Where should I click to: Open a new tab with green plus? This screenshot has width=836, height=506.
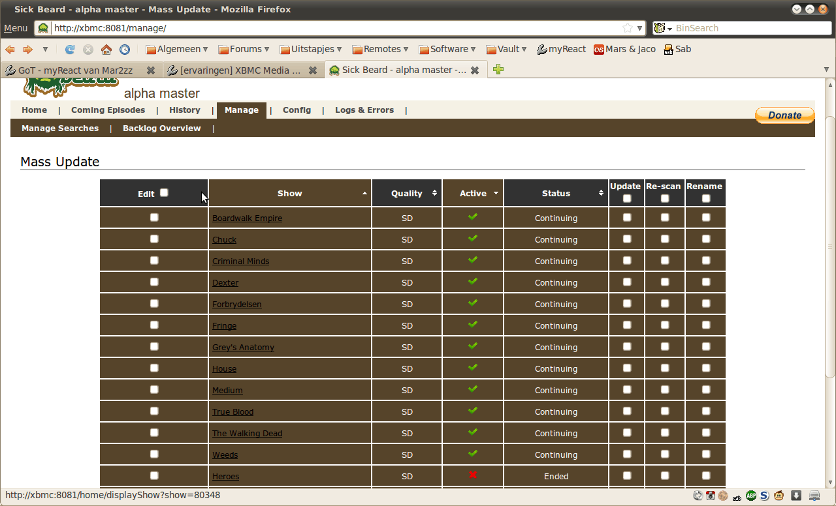pos(498,70)
